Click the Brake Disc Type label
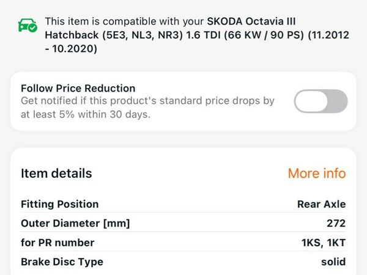The image size is (367, 275). (x=62, y=262)
